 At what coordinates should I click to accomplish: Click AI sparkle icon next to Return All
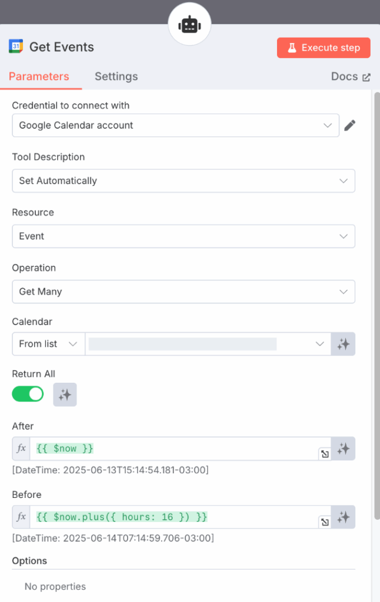(x=65, y=394)
